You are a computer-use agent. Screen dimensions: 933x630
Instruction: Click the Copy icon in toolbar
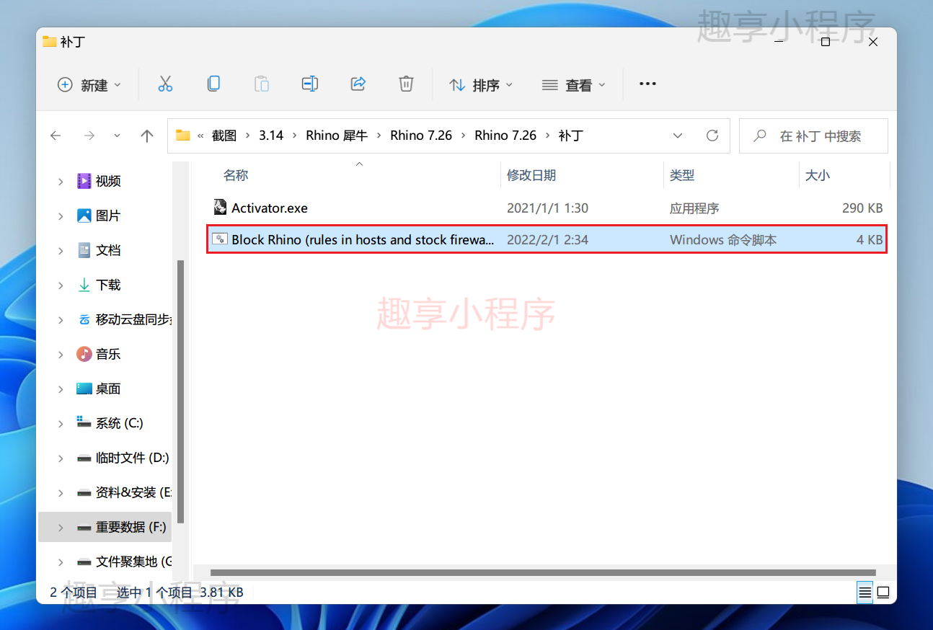click(x=213, y=84)
